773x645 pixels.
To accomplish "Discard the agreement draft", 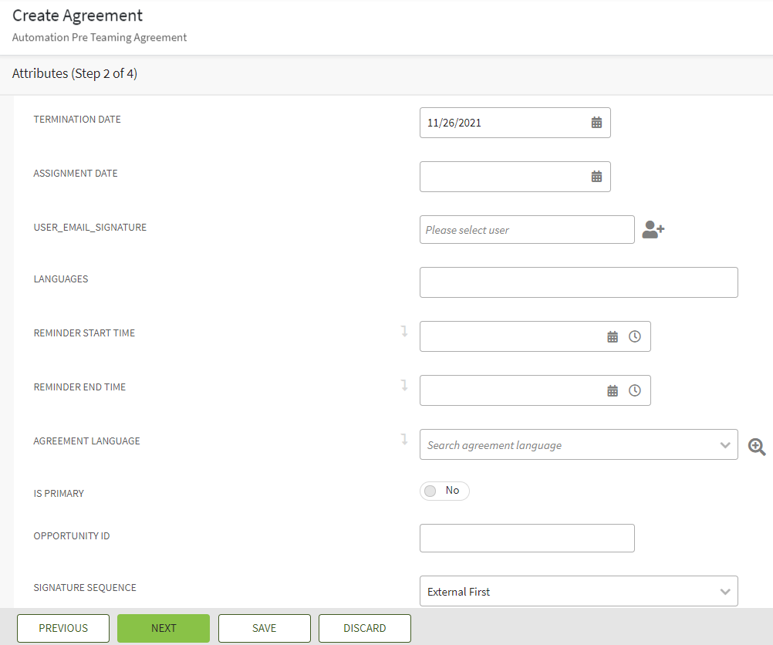I will click(364, 628).
